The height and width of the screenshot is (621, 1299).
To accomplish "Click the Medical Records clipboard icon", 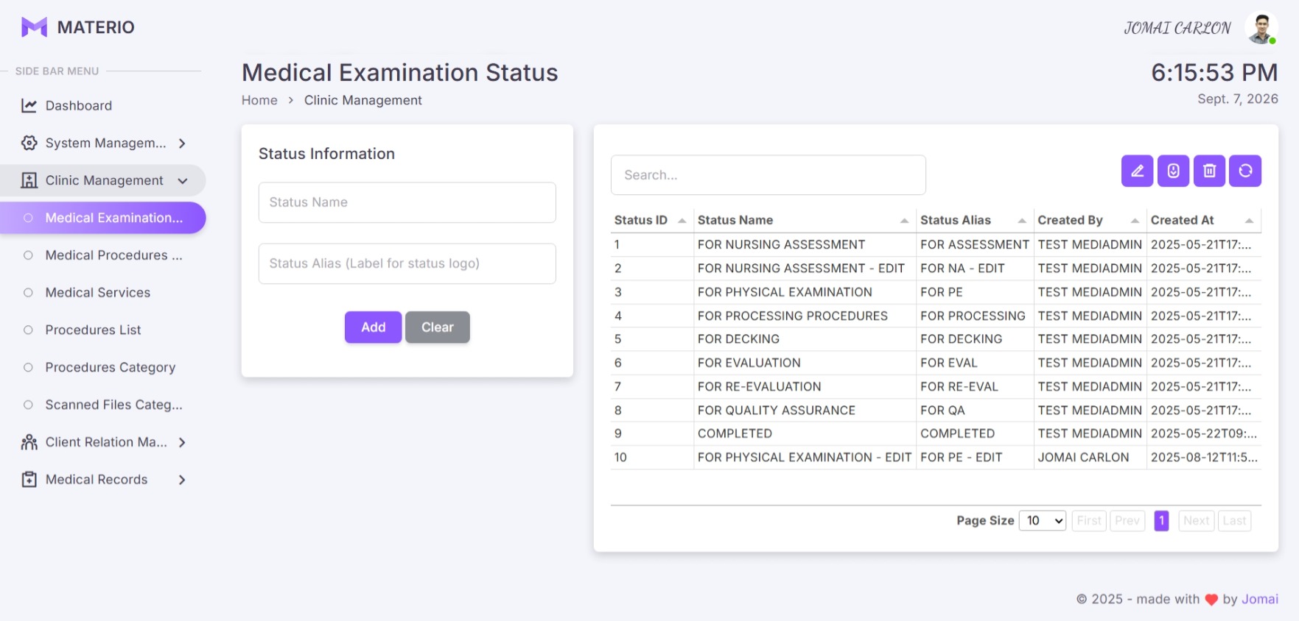I will pos(29,480).
